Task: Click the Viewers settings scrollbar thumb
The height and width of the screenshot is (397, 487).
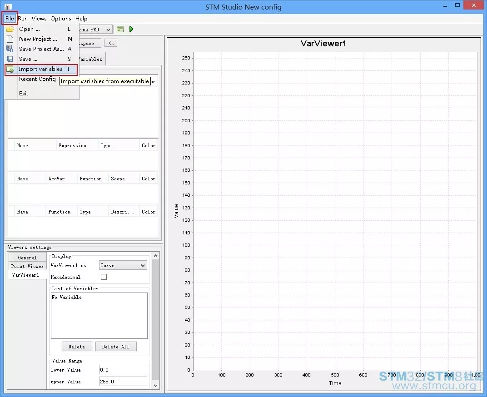Action: 156,319
